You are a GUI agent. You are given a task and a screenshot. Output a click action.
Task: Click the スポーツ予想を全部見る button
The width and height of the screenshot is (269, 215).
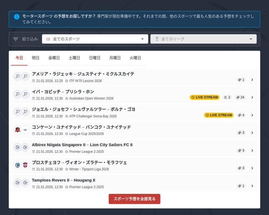134,199
